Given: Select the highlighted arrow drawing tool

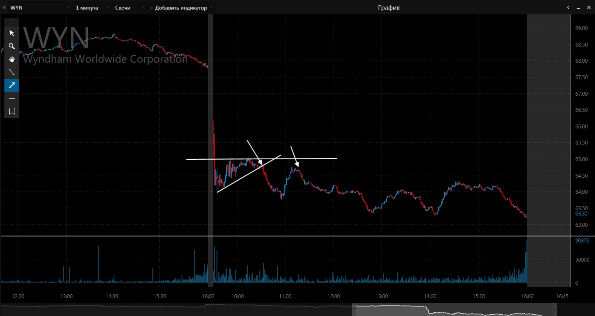Looking at the screenshot, I should 12,85.
